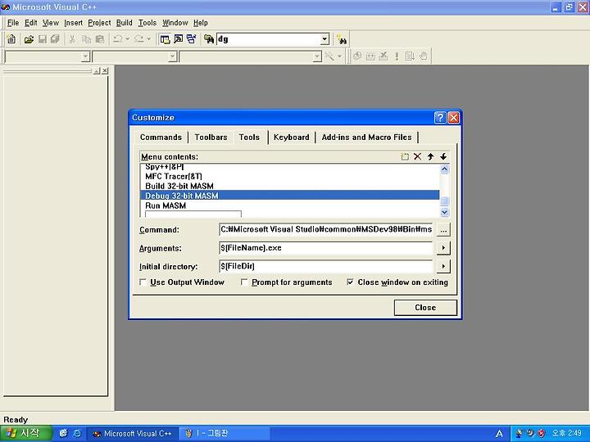Open the Window List icon

pyautogui.click(x=191, y=39)
